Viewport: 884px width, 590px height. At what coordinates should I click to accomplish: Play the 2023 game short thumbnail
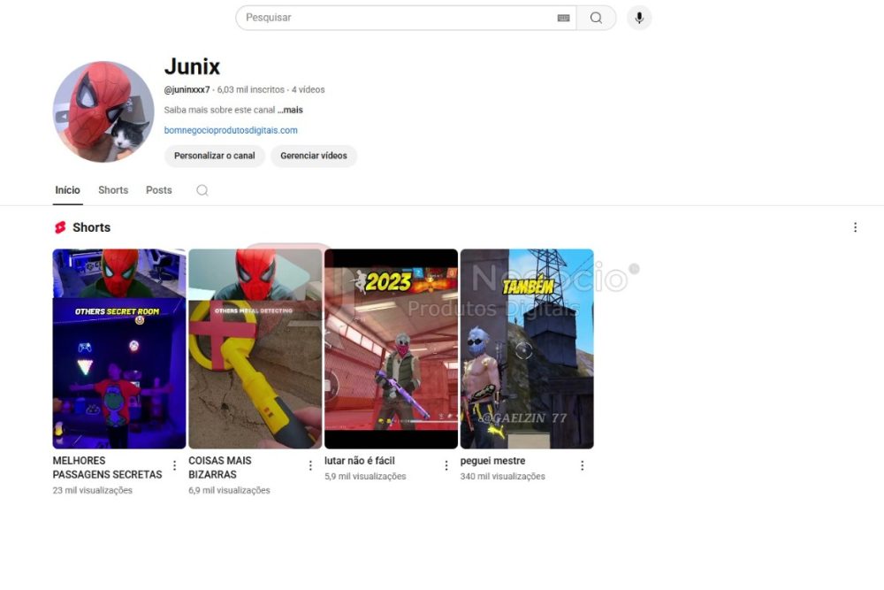pos(391,349)
